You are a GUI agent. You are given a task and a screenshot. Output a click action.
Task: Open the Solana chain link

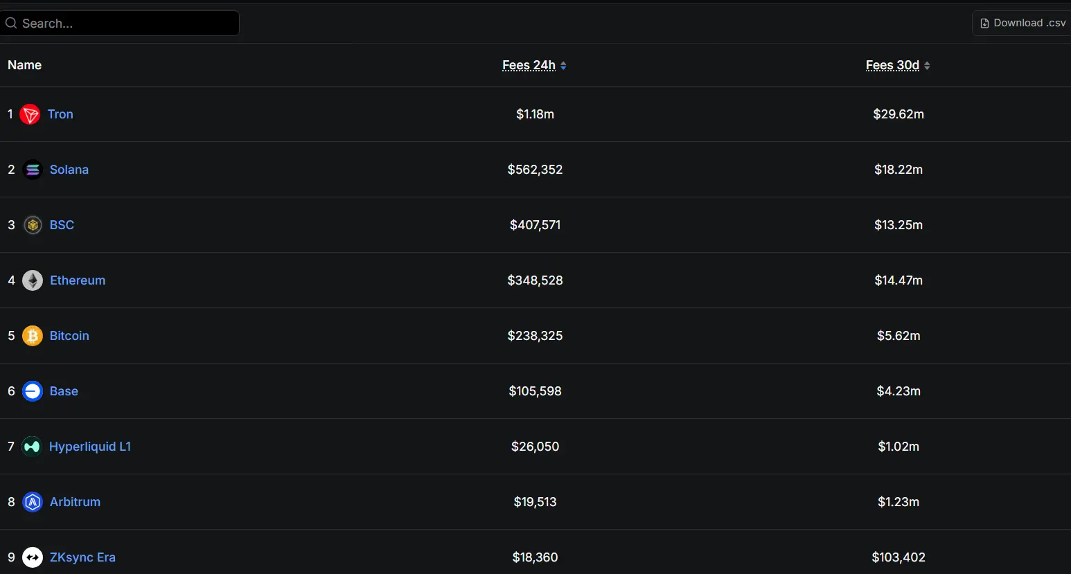69,170
